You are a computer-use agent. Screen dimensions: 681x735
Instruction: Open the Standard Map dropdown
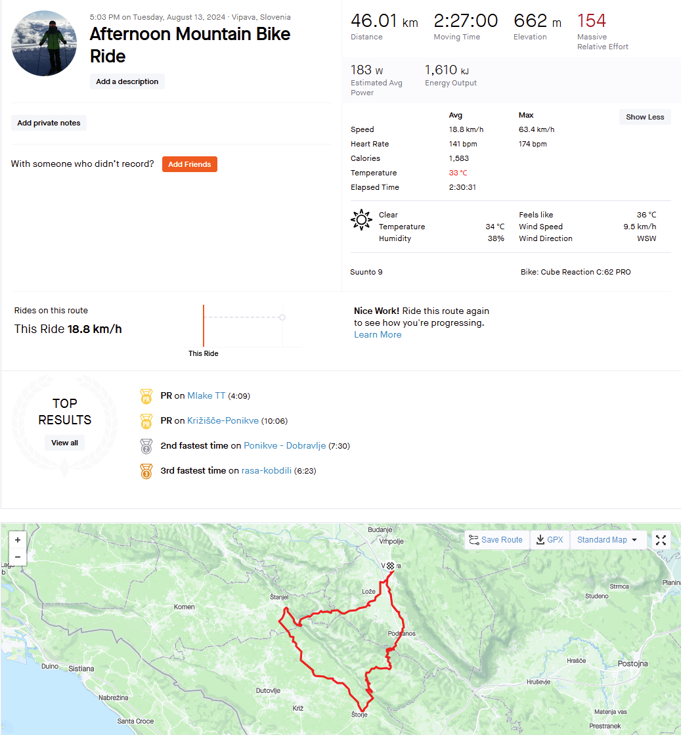[608, 540]
